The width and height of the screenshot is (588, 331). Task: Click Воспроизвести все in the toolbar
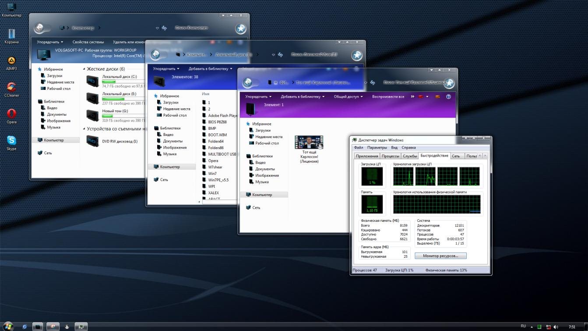(388, 96)
